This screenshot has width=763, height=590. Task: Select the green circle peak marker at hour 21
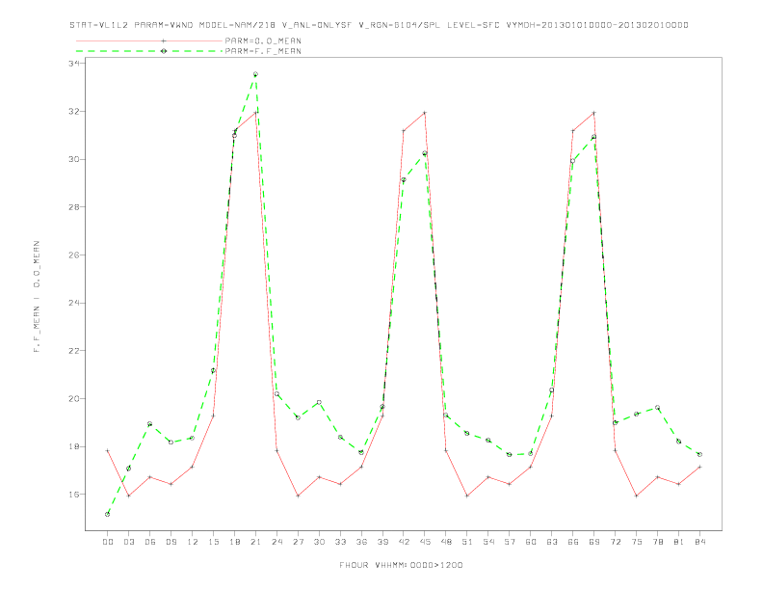255,74
